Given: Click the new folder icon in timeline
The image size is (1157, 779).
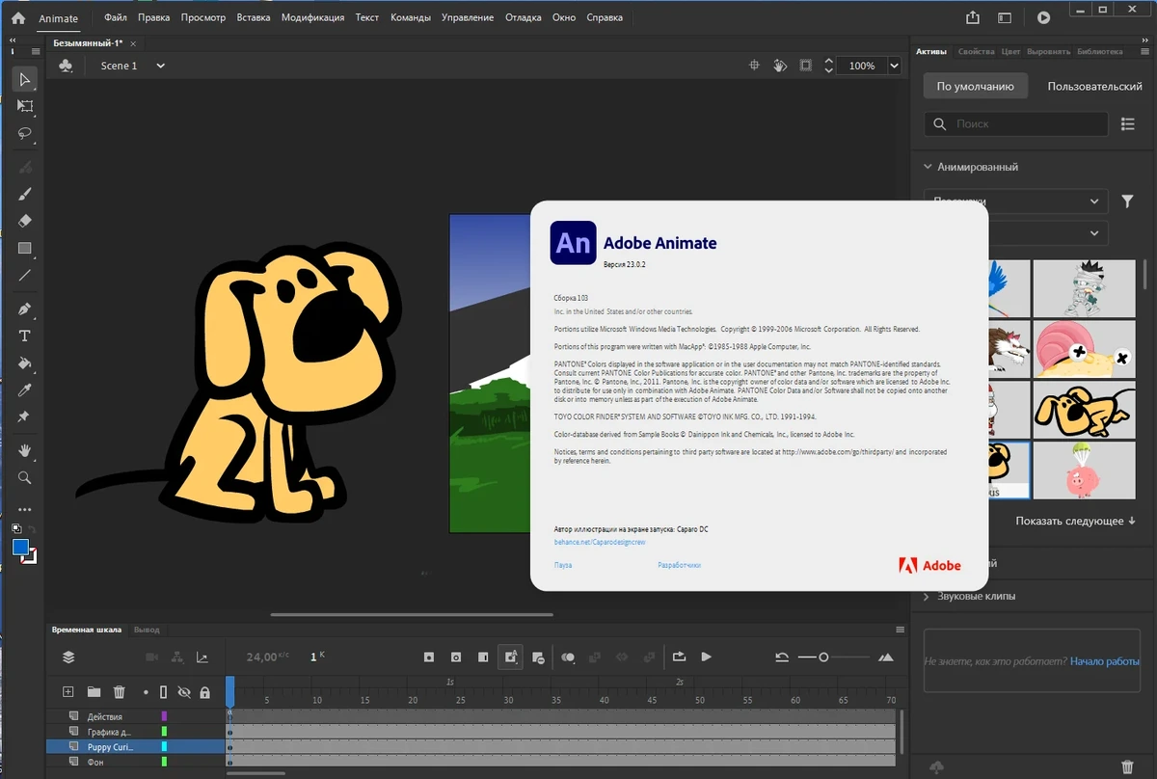Looking at the screenshot, I should click(94, 692).
